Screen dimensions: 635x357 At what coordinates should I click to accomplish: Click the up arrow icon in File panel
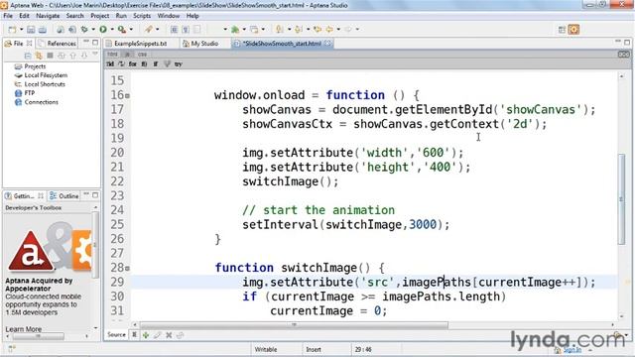[x=72, y=56]
